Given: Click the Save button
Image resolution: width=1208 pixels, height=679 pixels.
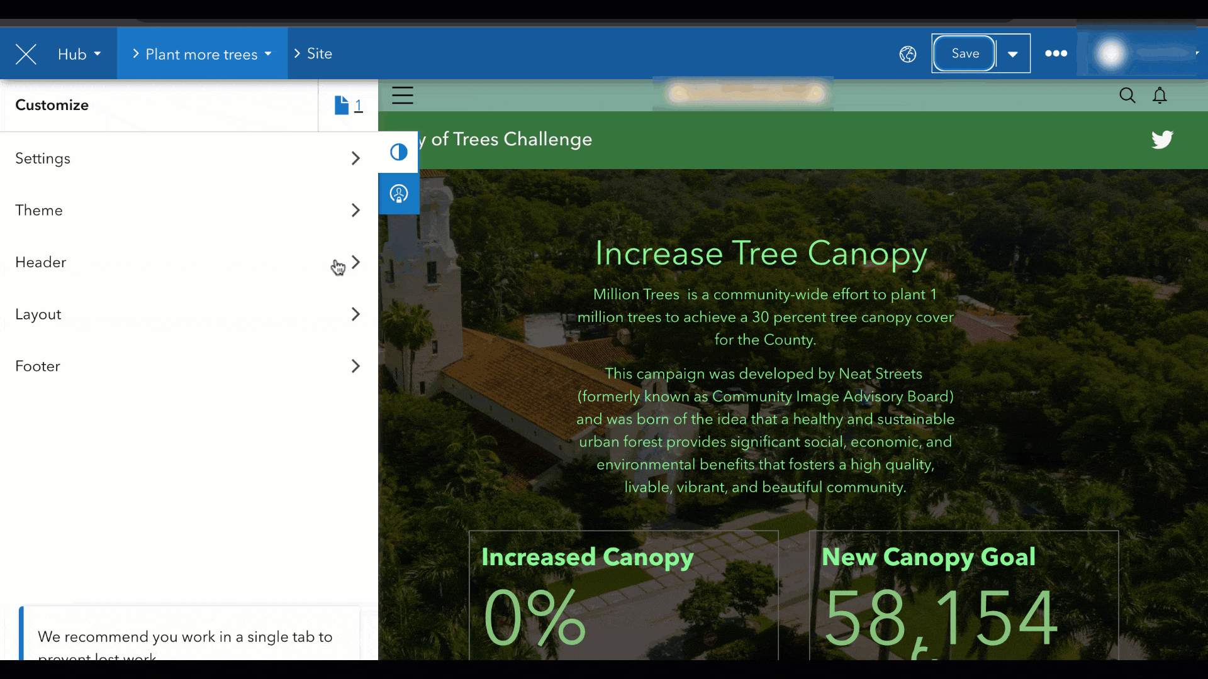Looking at the screenshot, I should [965, 54].
